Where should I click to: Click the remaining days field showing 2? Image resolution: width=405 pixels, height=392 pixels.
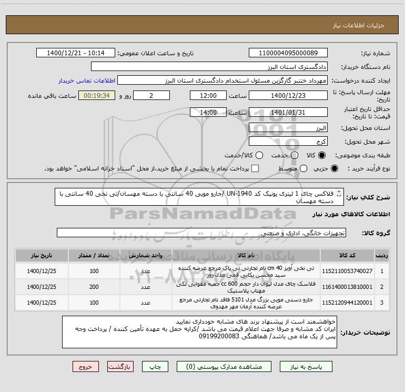click(x=151, y=95)
